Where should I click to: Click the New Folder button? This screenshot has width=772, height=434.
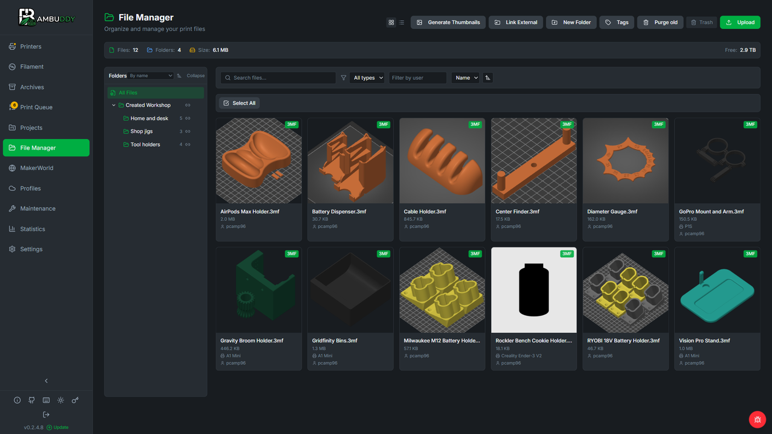[571, 22]
